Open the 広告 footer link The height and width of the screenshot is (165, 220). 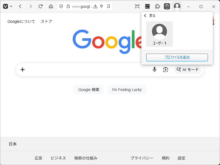38,158
